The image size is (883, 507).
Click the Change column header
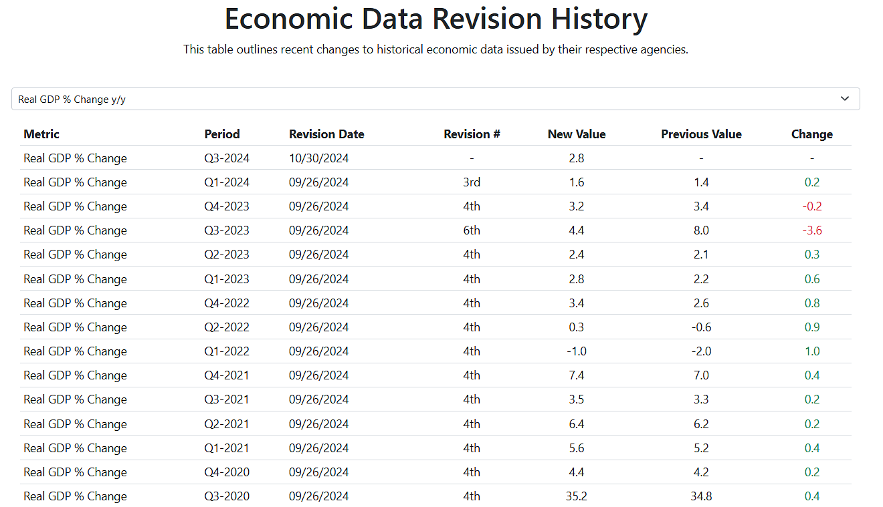point(812,134)
